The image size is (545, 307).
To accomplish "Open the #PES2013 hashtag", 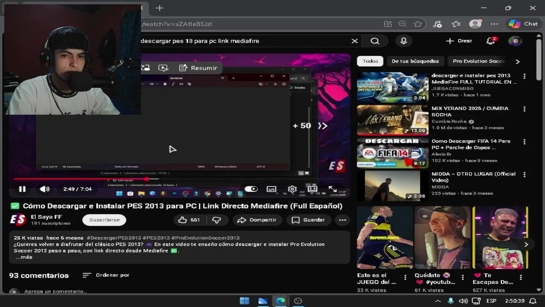I will [x=156, y=238].
